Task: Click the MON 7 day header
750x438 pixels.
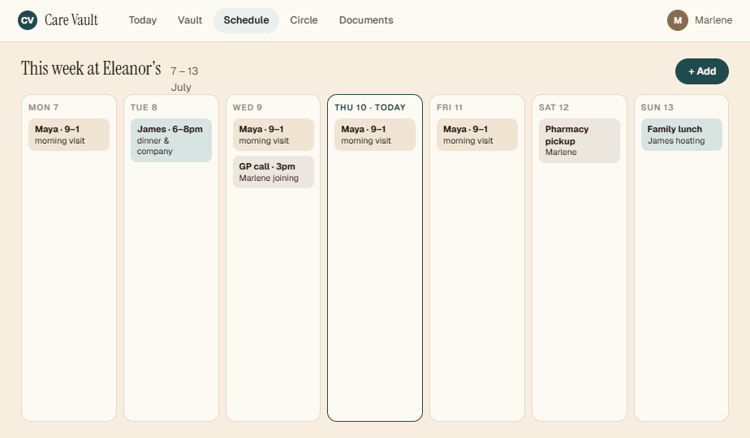Action: click(x=44, y=107)
